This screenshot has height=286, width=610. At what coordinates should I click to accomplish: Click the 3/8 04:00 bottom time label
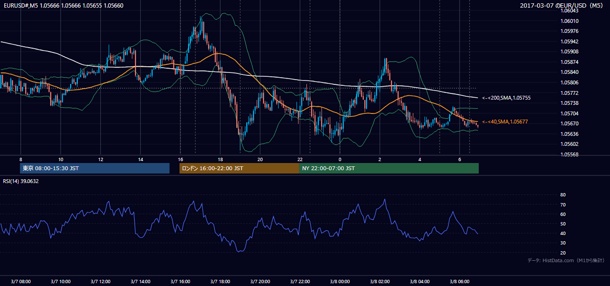[x=420, y=281]
